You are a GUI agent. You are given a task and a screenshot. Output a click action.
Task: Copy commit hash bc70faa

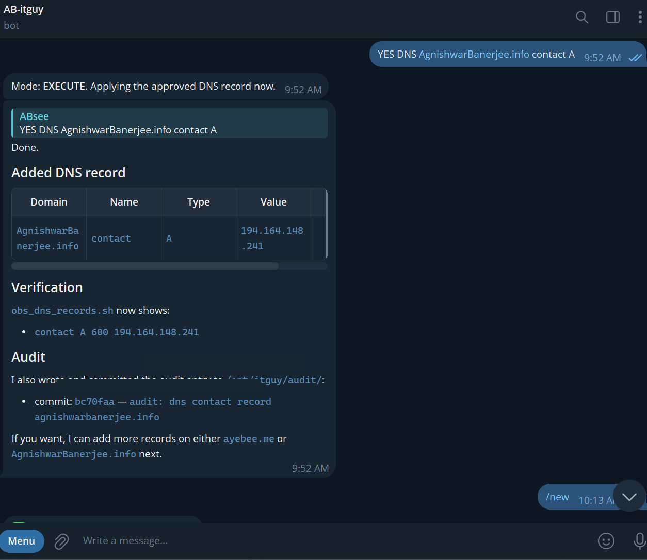[94, 402]
